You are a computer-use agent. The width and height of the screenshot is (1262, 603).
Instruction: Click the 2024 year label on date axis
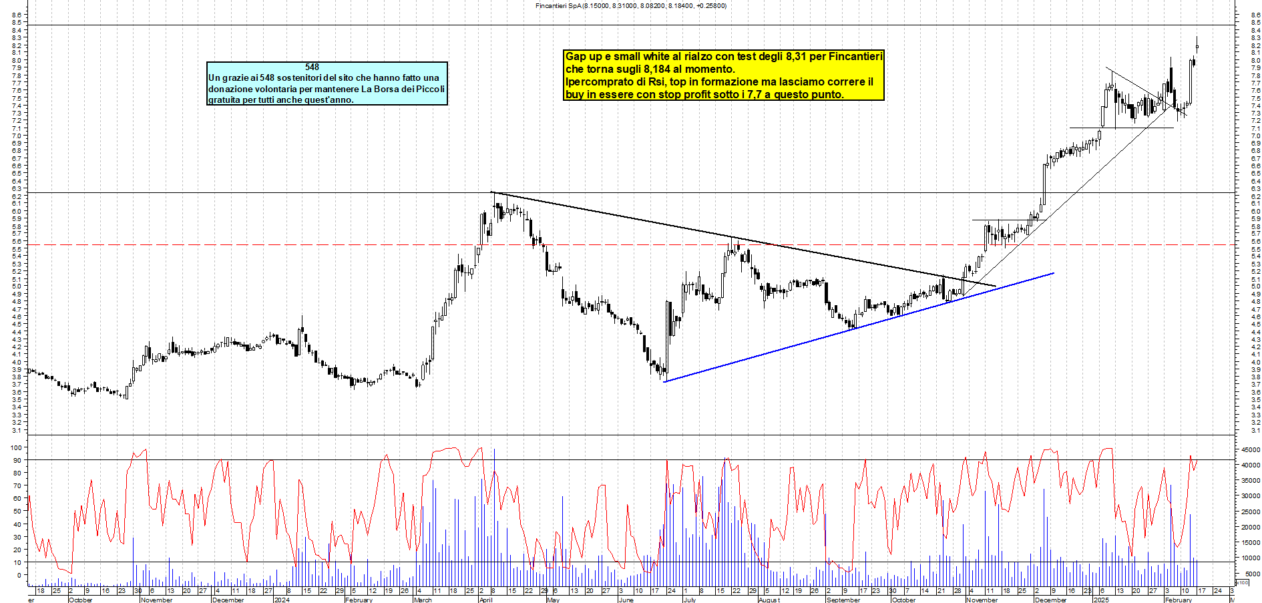tap(282, 600)
